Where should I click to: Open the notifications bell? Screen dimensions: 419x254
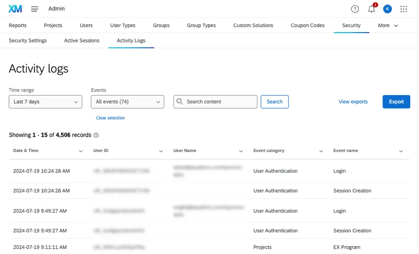[x=371, y=9]
